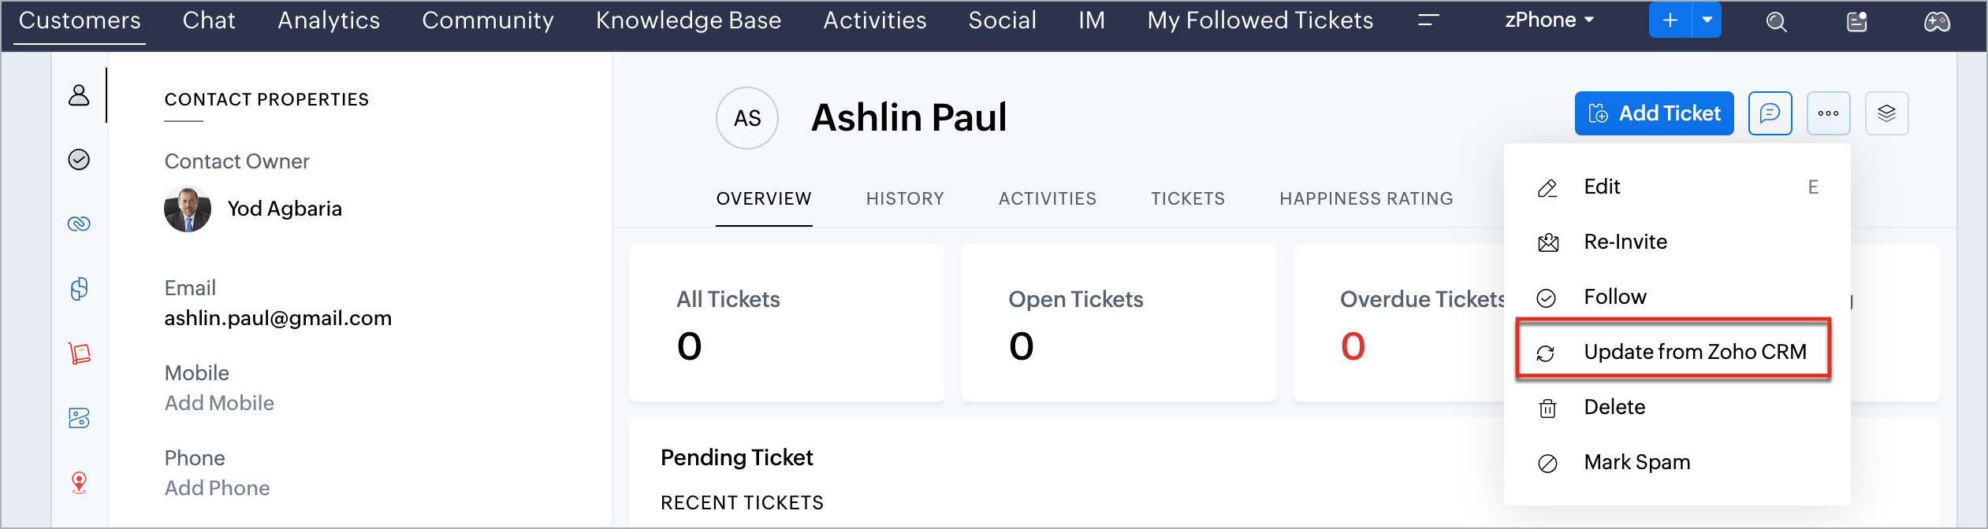Image resolution: width=1988 pixels, height=529 pixels.
Task: Switch to the History tab
Action: (x=905, y=198)
